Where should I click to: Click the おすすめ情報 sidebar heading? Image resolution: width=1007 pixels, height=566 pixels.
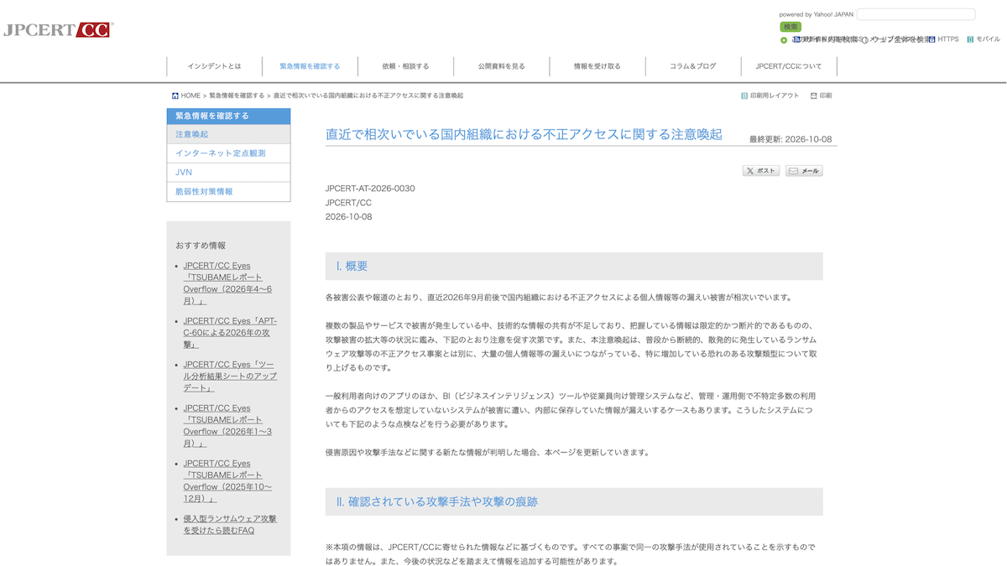tap(201, 246)
